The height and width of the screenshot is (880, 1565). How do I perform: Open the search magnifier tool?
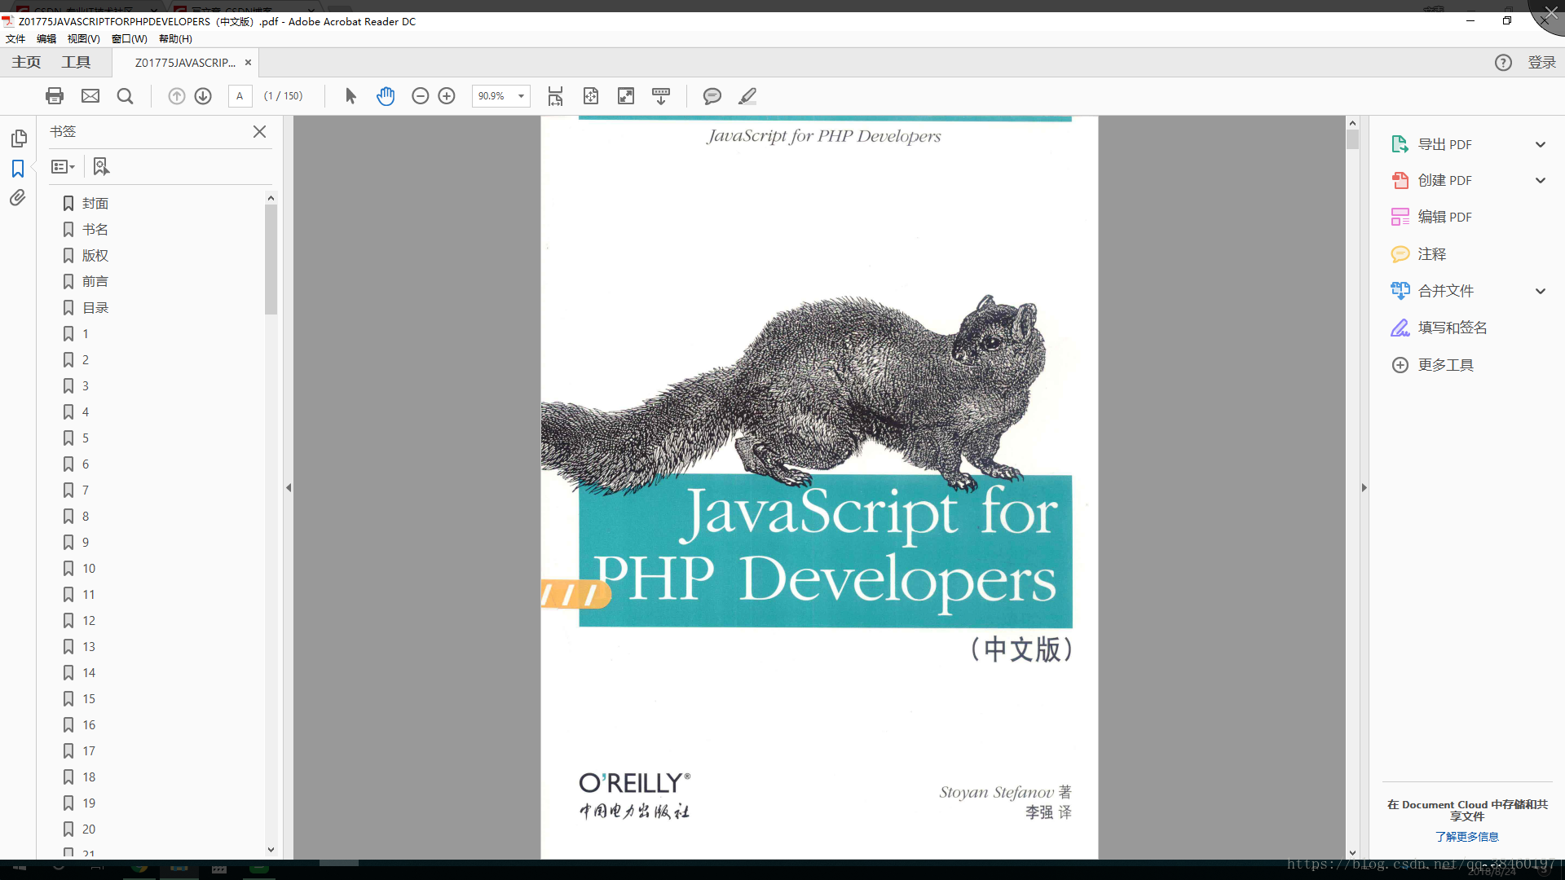pos(125,96)
